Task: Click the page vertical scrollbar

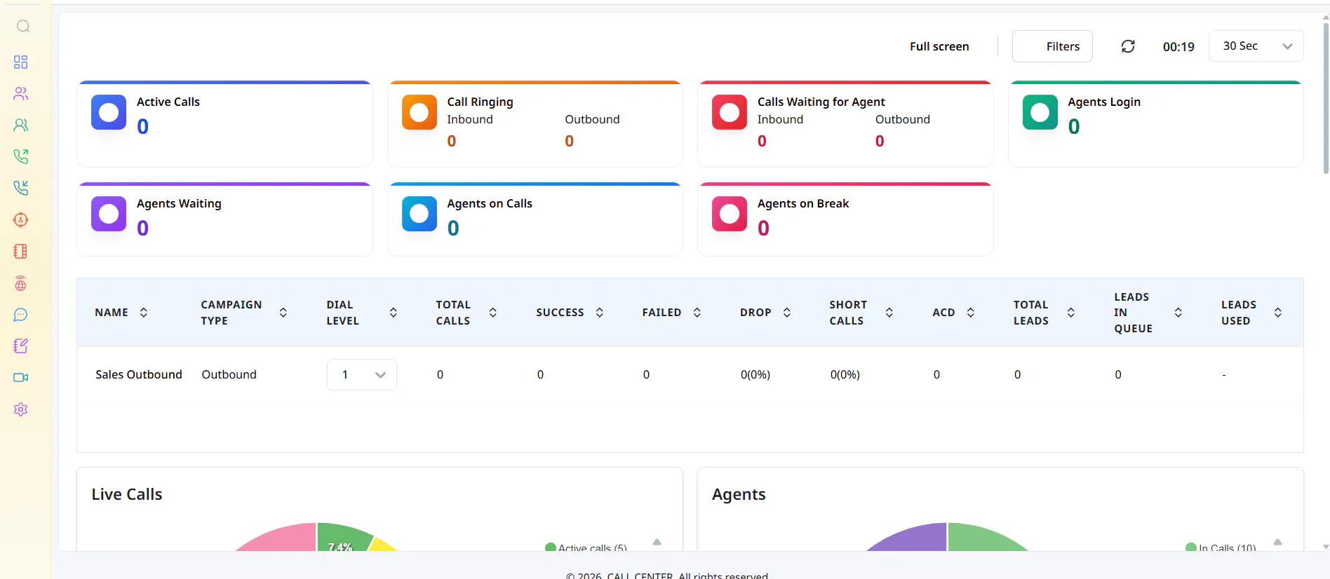Action: tap(1326, 98)
